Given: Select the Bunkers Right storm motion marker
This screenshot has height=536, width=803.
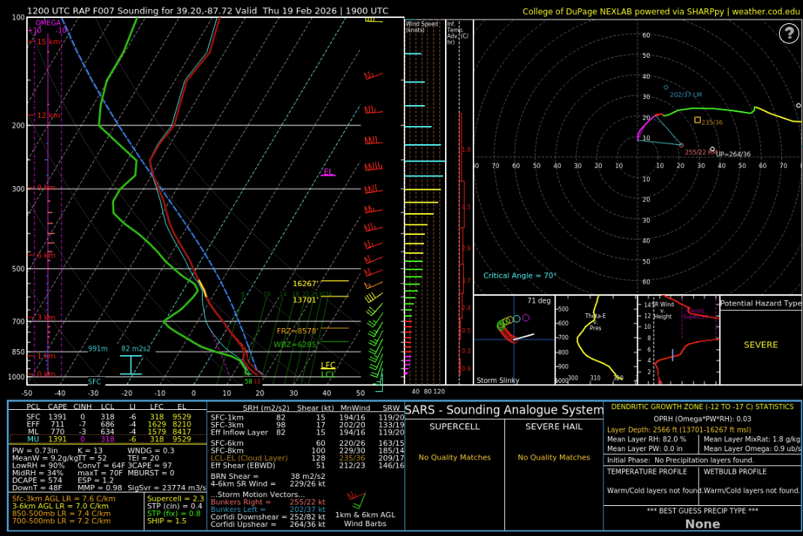Looking at the screenshot, I should click(681, 146).
